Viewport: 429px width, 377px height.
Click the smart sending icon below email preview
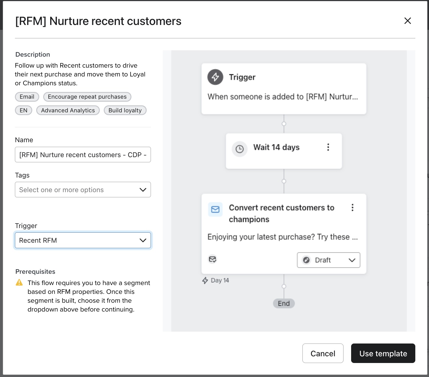(212, 259)
